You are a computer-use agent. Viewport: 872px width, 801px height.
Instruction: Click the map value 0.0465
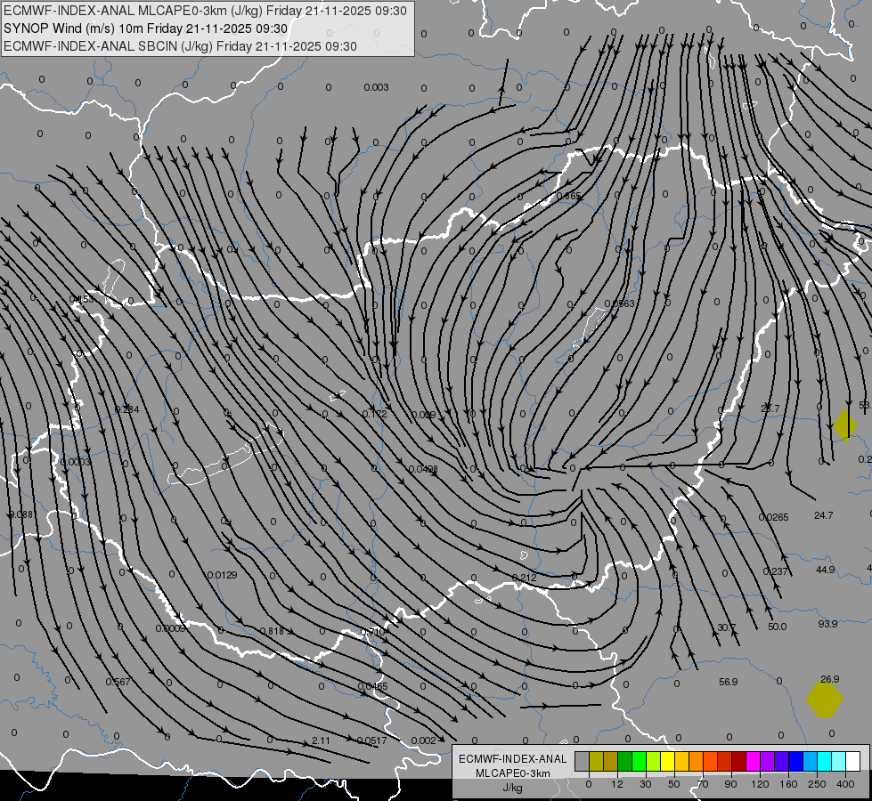(372, 686)
